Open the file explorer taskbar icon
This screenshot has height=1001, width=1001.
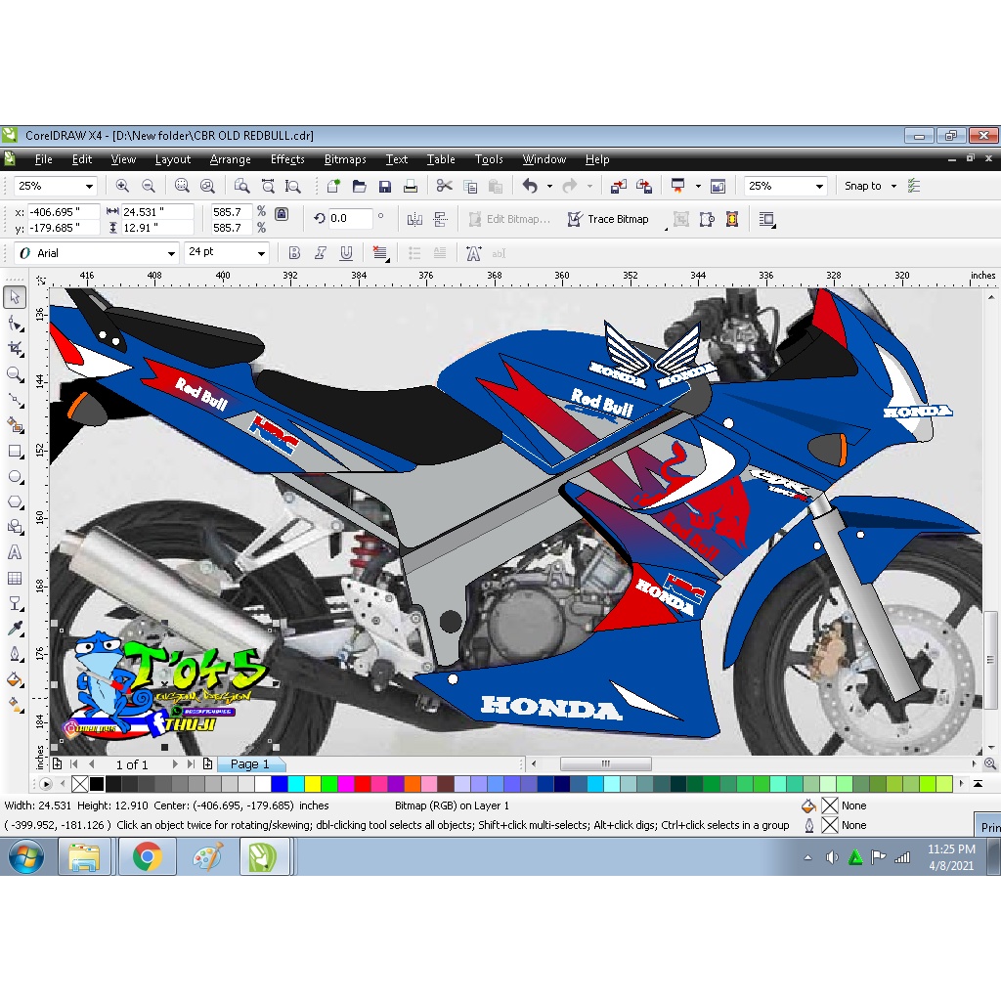[x=85, y=856]
